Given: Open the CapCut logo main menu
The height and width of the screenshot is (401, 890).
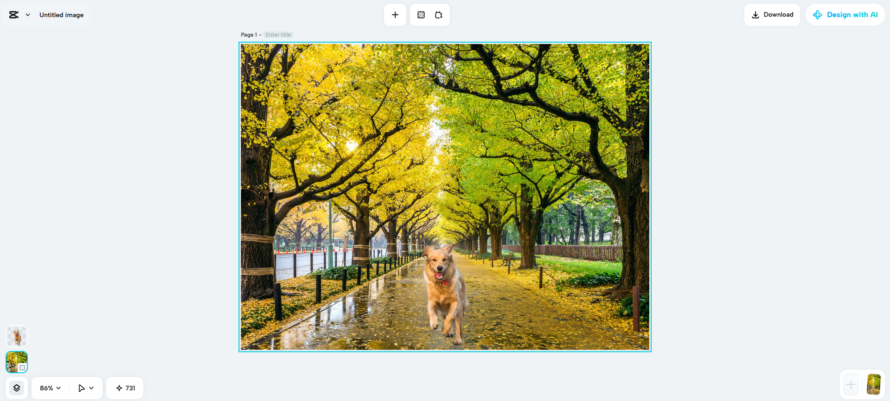Looking at the screenshot, I should pyautogui.click(x=19, y=15).
